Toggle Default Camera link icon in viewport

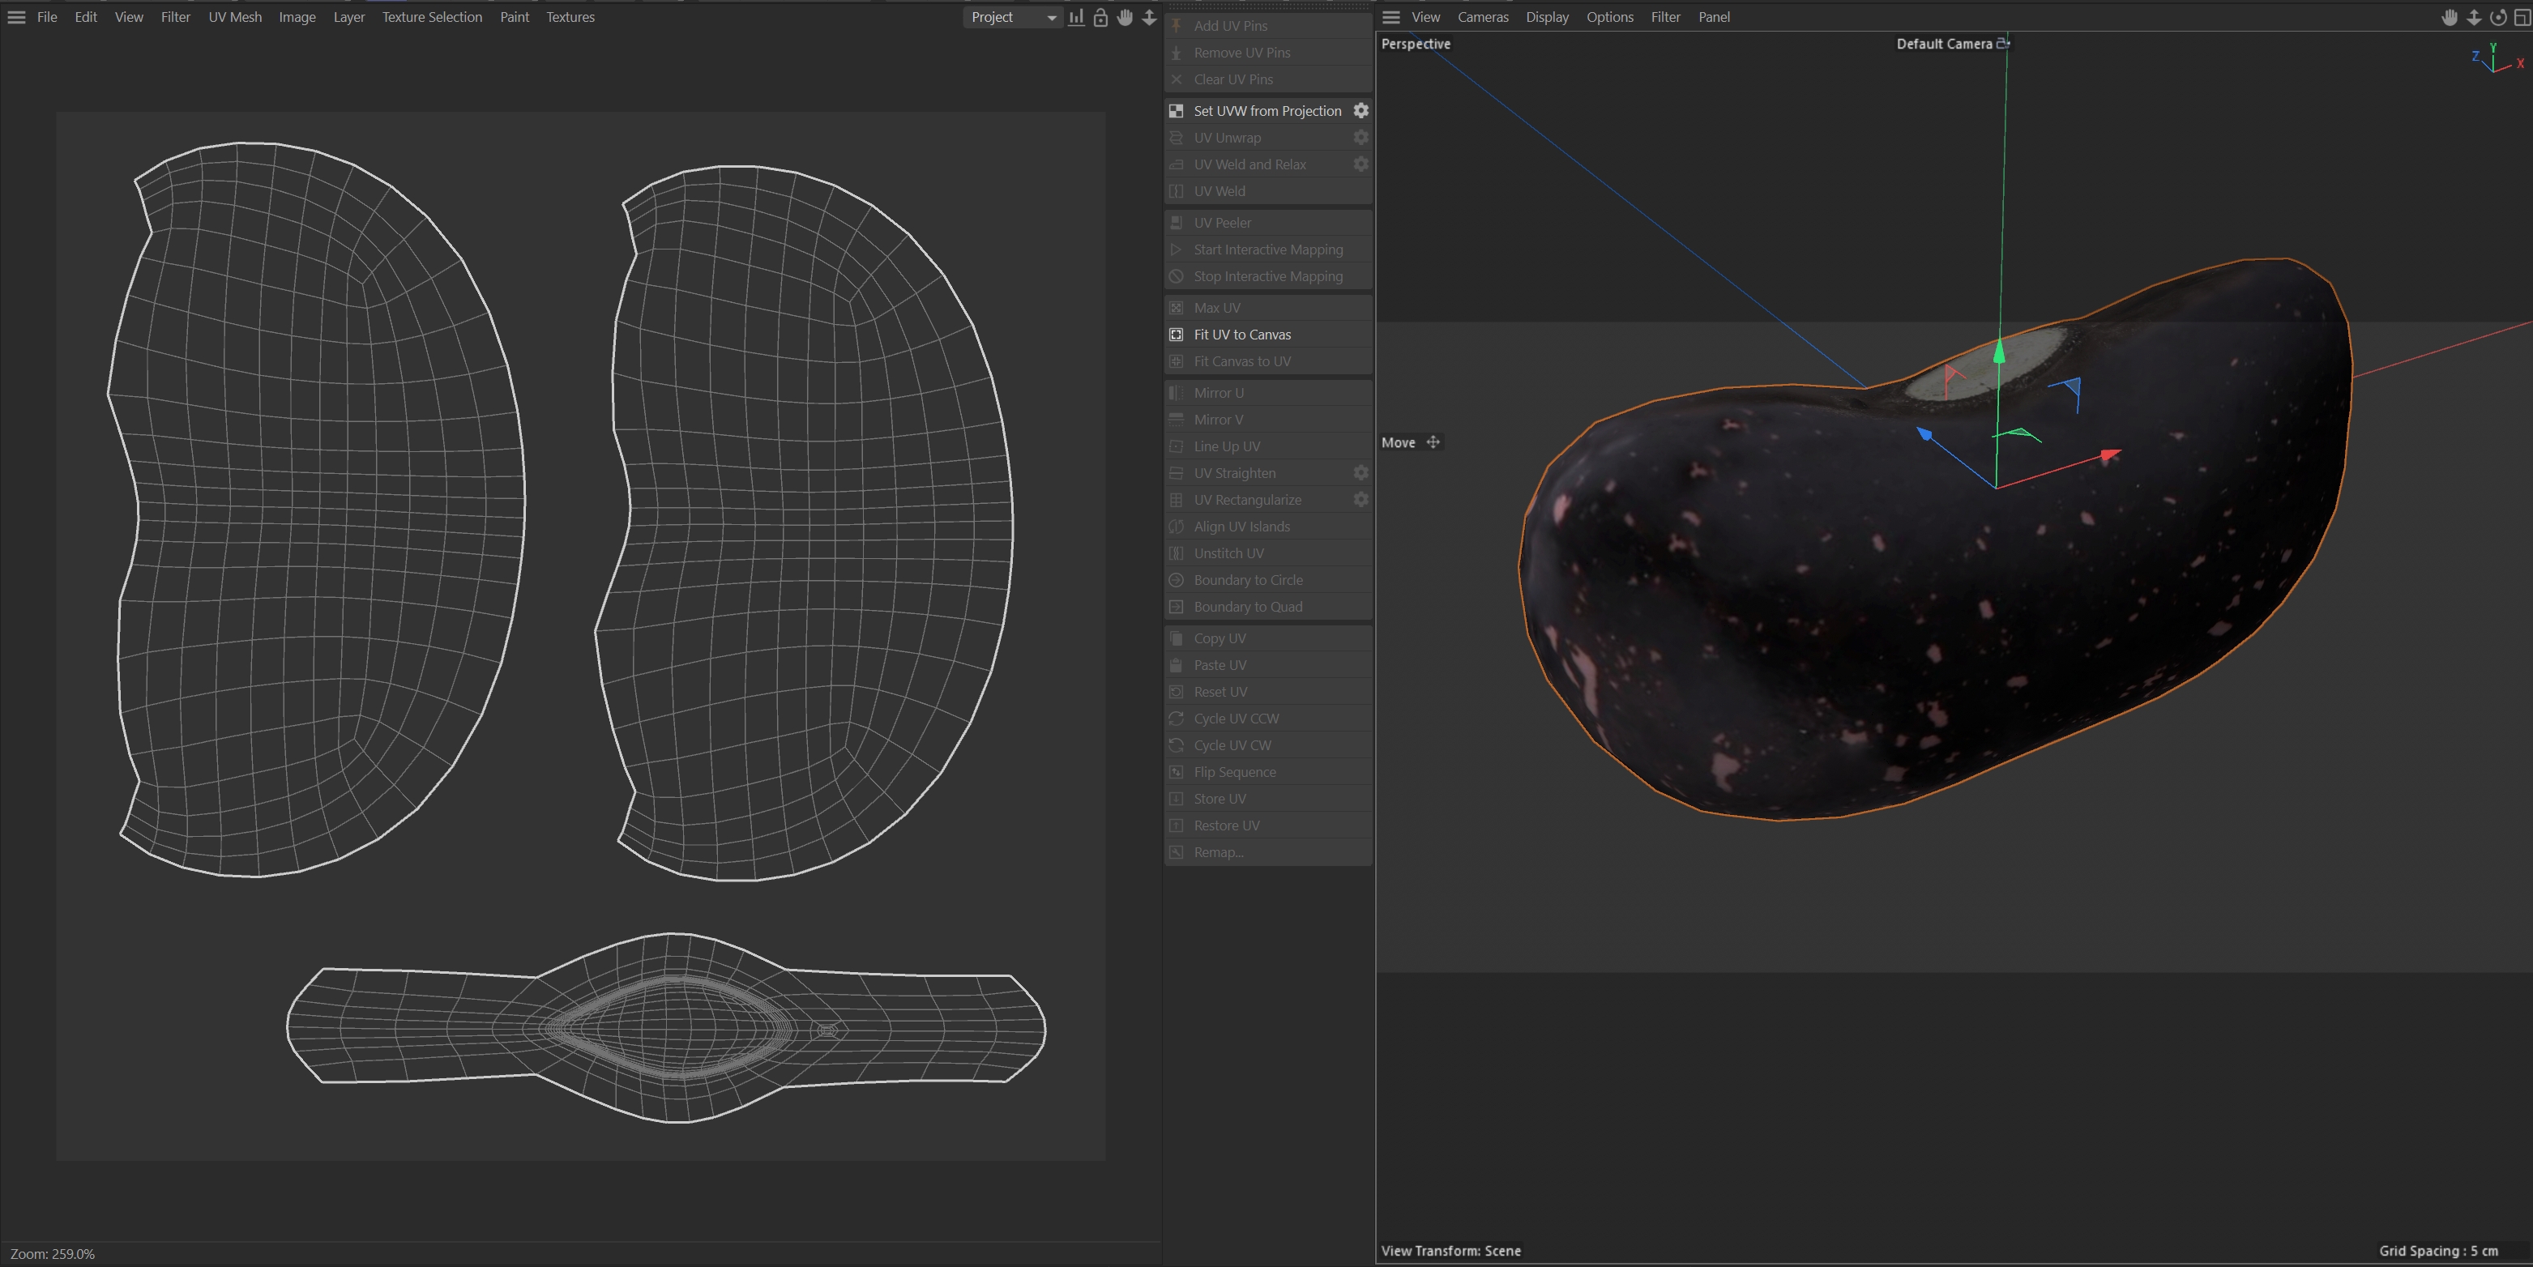point(2003,43)
